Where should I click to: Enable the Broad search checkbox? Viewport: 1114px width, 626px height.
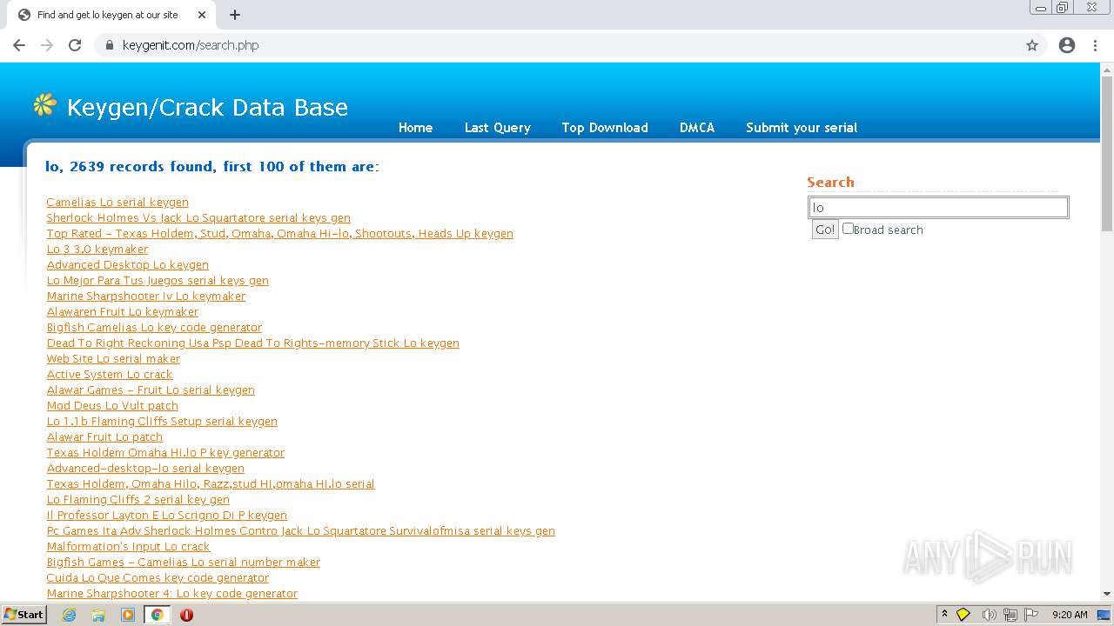[x=848, y=229]
